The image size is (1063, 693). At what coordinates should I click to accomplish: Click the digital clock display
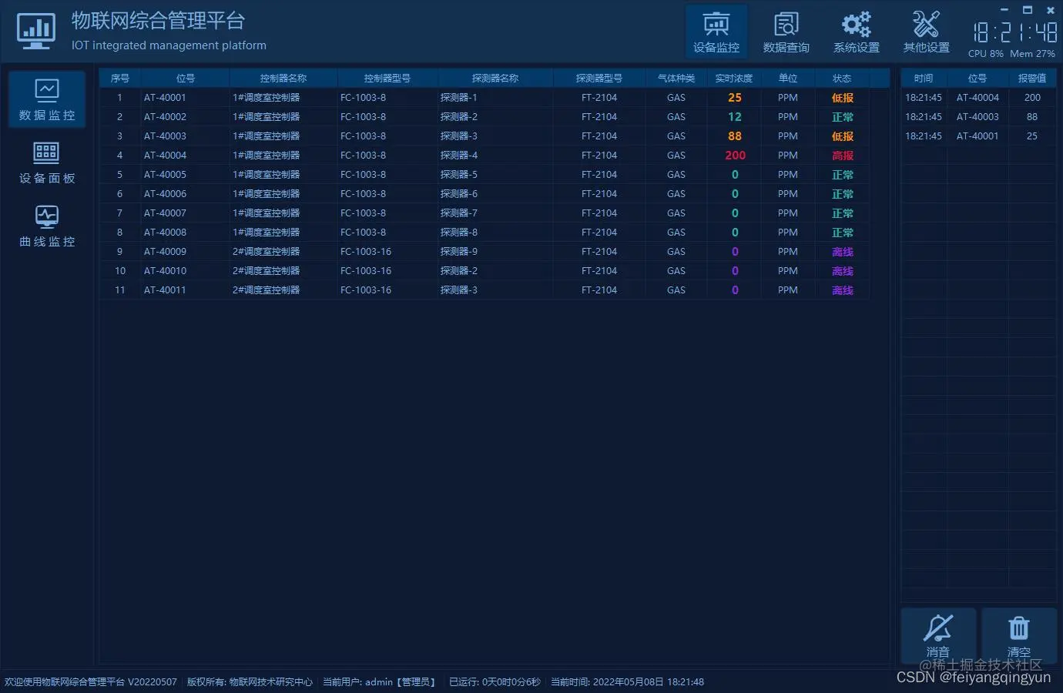coord(1014,32)
